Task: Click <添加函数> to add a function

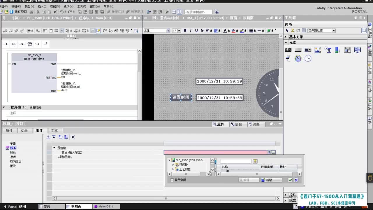Action: pyautogui.click(x=65, y=157)
